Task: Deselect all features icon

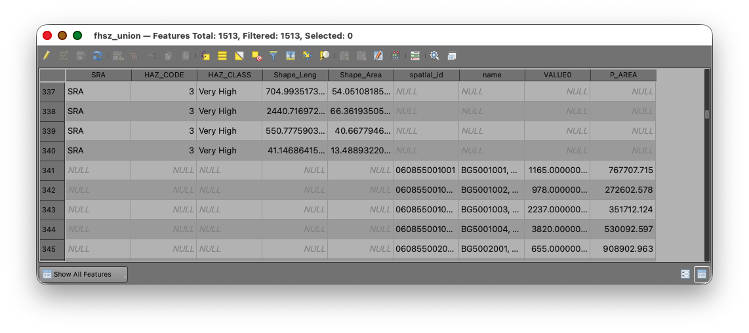Action: (x=256, y=56)
